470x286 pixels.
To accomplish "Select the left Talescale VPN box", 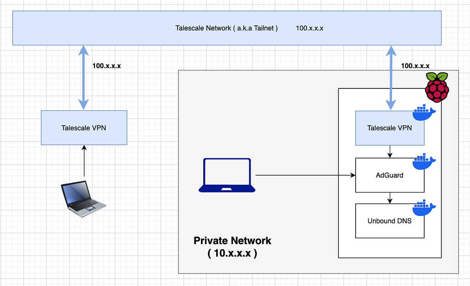I will pyautogui.click(x=84, y=128).
